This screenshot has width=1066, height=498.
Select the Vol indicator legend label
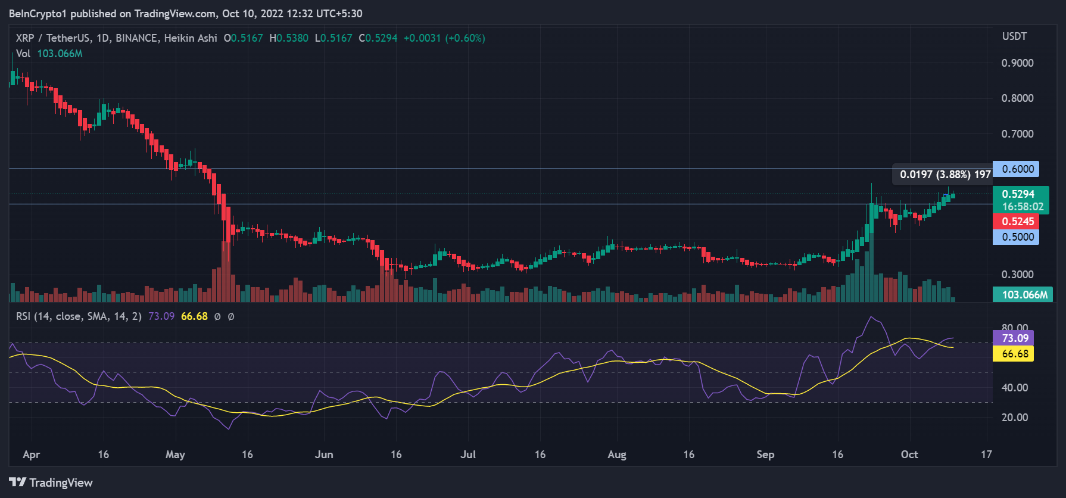[x=23, y=54]
